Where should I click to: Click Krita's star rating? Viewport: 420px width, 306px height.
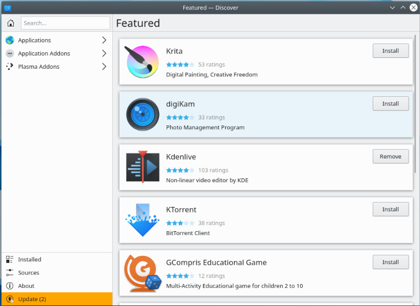pyautogui.click(x=180, y=64)
